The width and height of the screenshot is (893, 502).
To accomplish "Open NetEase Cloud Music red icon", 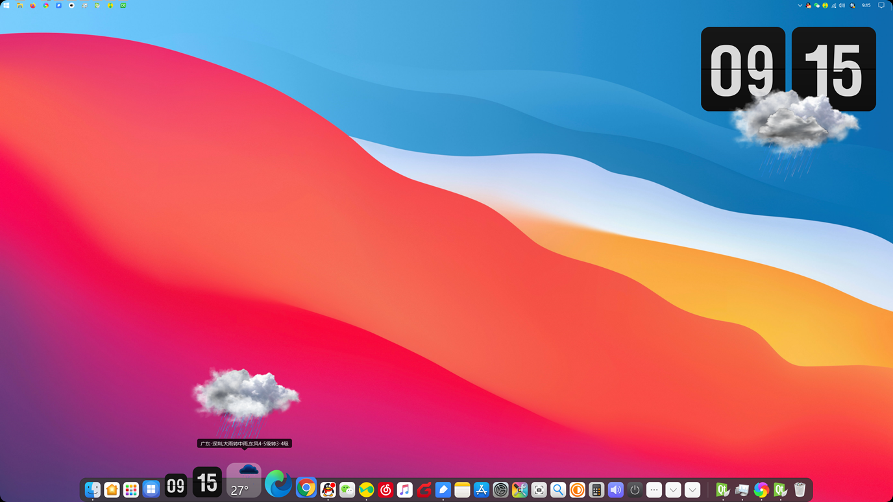I will (x=385, y=490).
